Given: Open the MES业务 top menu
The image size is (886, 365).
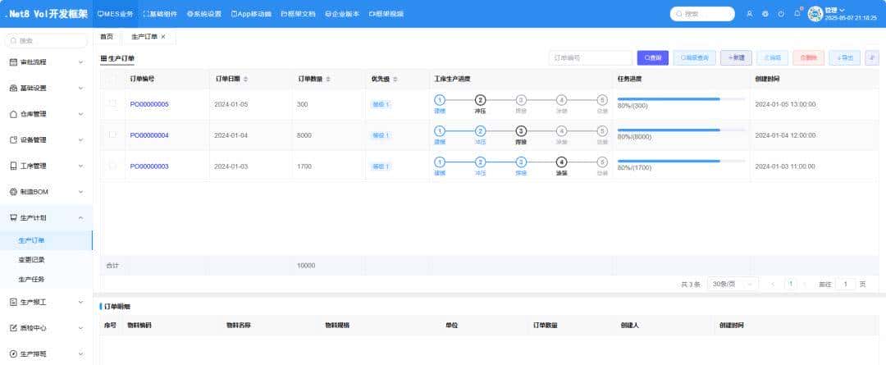Looking at the screenshot, I should (x=116, y=14).
